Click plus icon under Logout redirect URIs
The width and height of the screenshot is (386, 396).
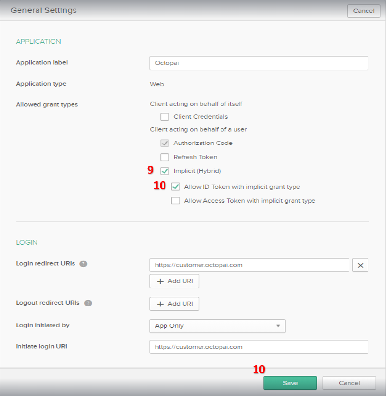click(160, 304)
